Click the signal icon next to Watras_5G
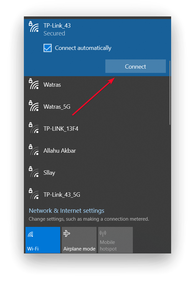The height and width of the screenshot is (284, 195). [34, 106]
